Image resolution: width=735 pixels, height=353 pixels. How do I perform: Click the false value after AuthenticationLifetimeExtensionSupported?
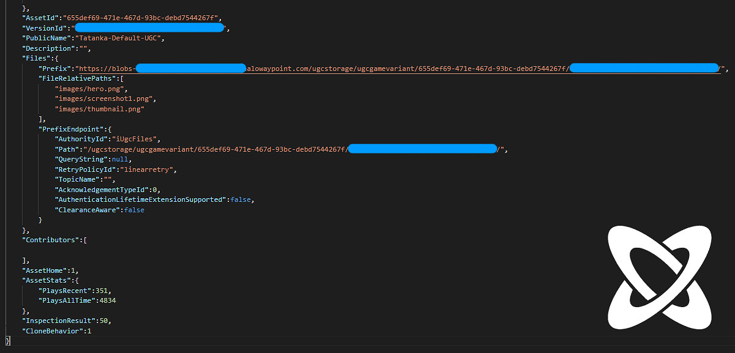coord(241,199)
